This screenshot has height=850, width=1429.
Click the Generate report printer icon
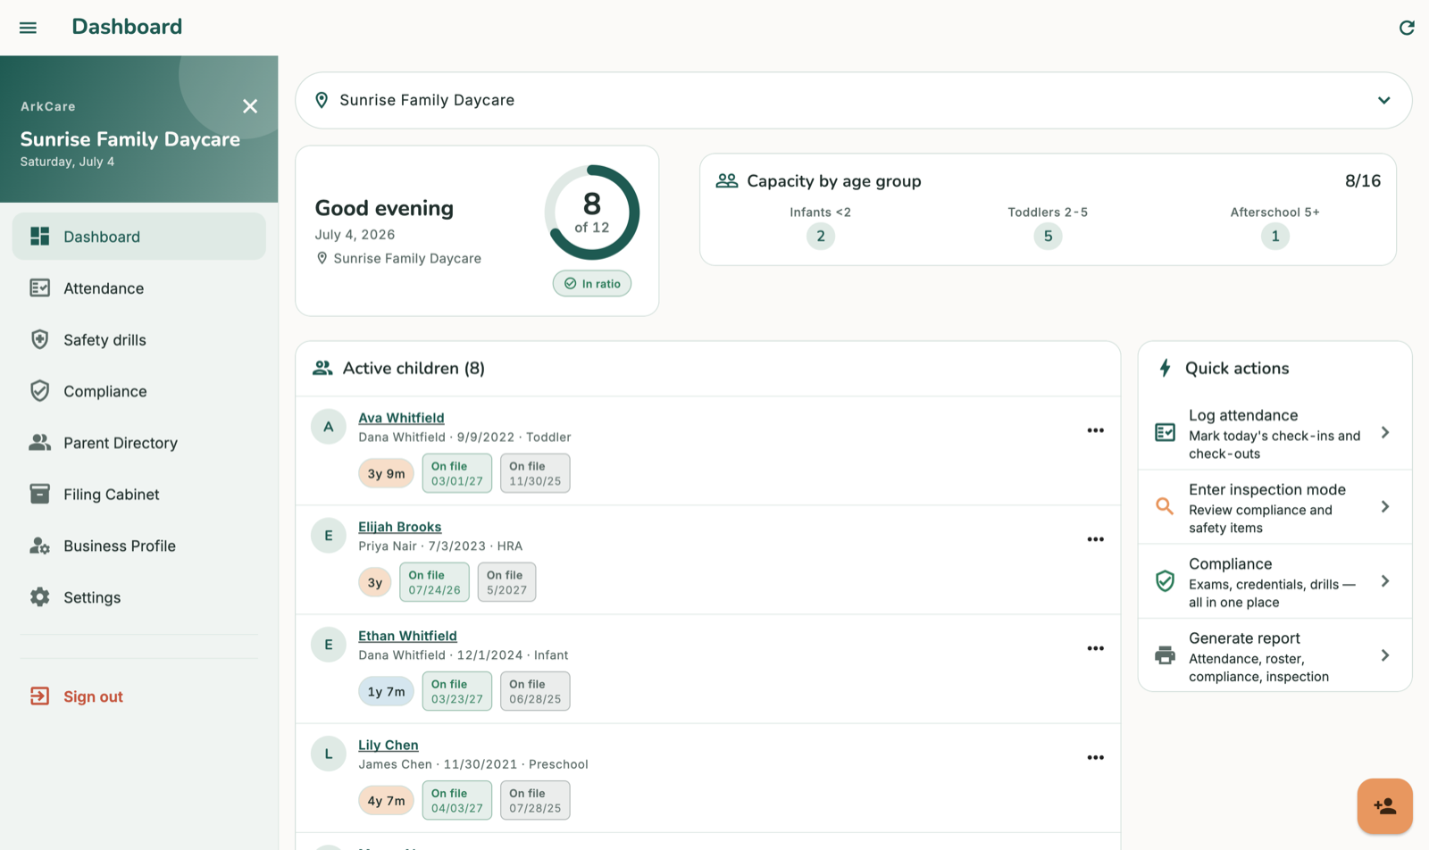1165,655
